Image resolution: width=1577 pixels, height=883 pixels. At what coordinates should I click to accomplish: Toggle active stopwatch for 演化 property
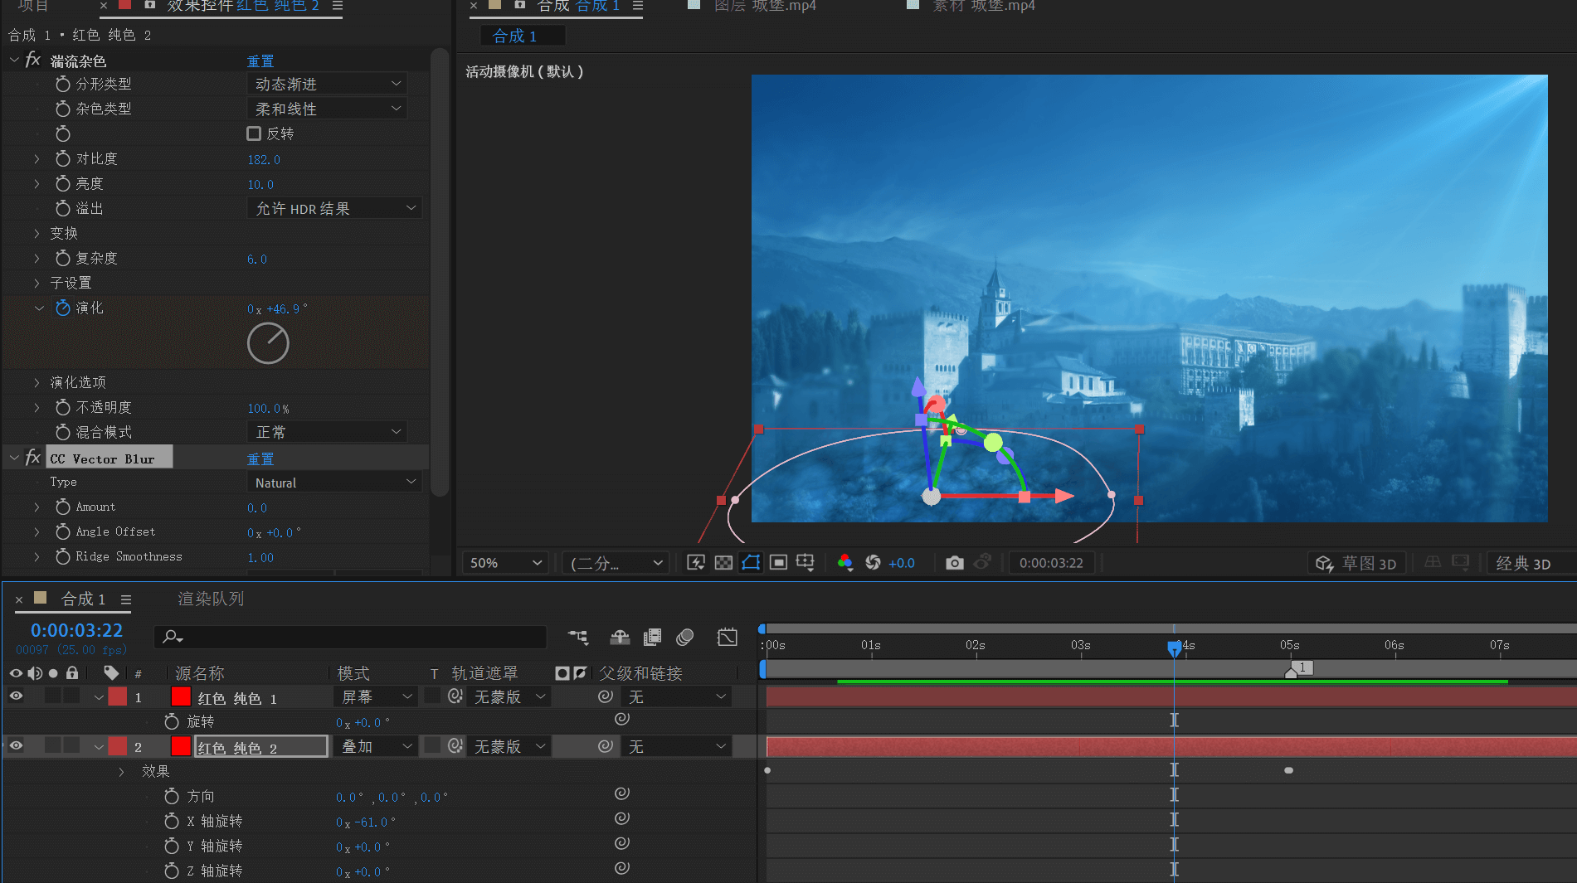coord(63,308)
